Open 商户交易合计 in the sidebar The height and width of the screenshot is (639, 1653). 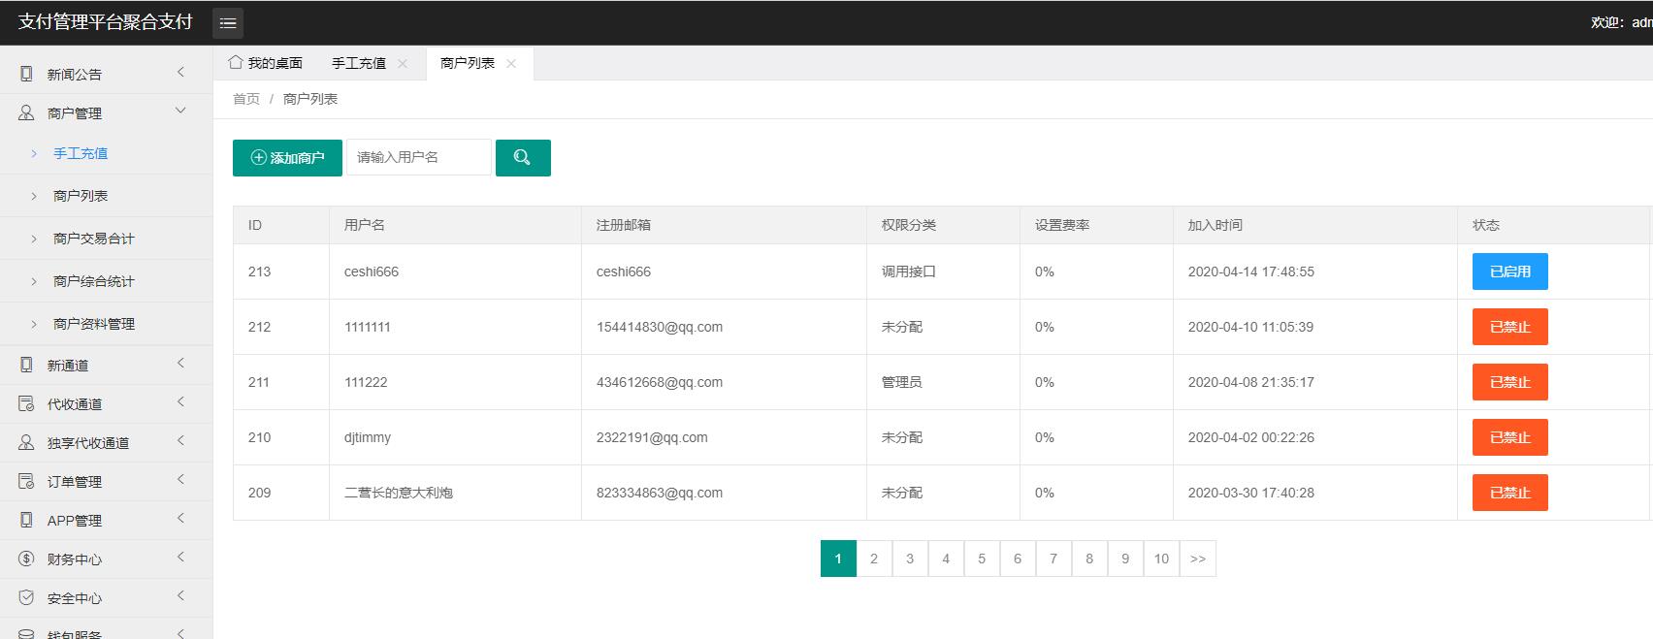pos(94,239)
